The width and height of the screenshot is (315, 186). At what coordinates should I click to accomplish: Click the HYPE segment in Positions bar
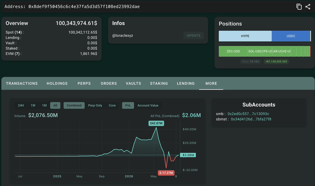click(x=245, y=36)
